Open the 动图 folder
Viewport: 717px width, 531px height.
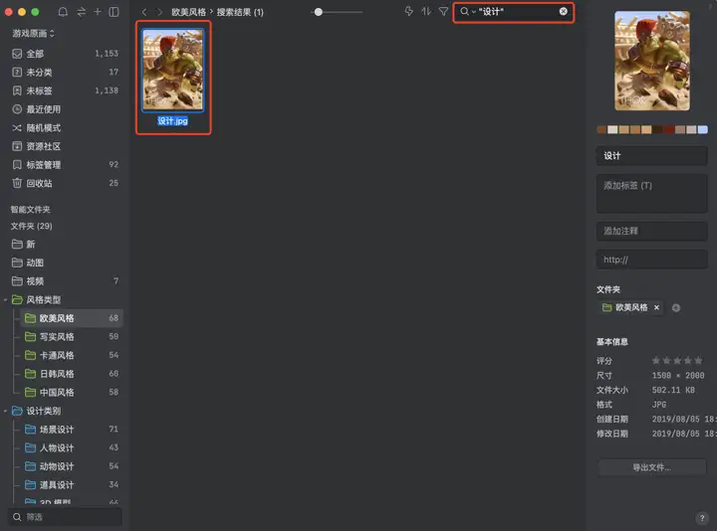coord(66,263)
